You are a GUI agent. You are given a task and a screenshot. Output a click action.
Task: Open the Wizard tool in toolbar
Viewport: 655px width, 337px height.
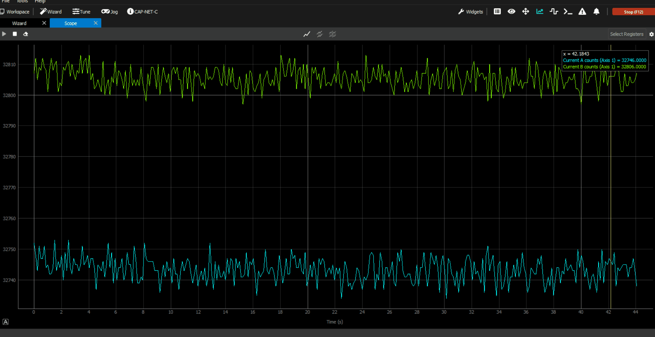[x=50, y=12]
